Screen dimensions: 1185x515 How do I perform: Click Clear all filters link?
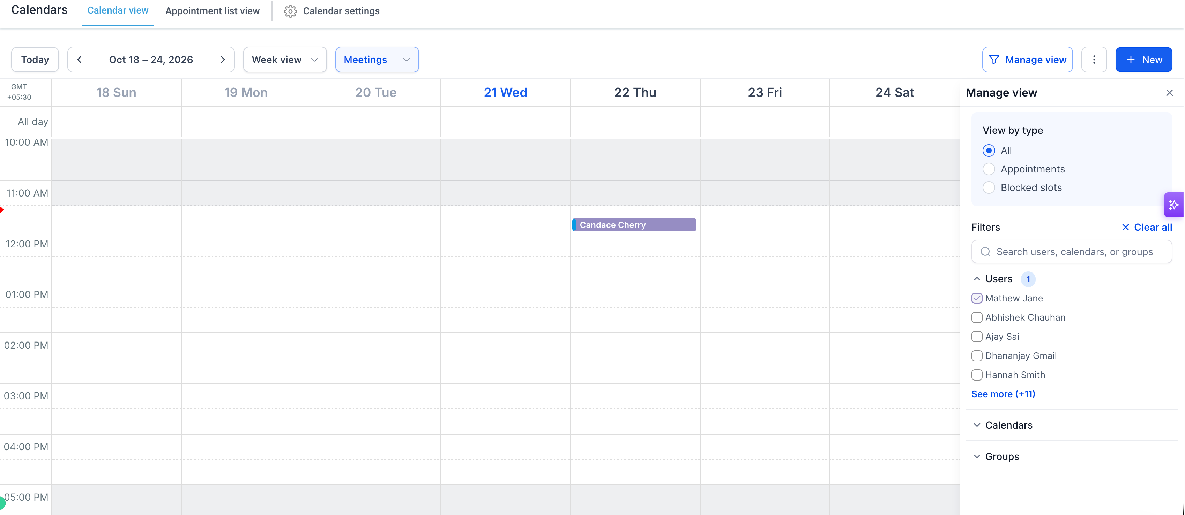point(1147,228)
